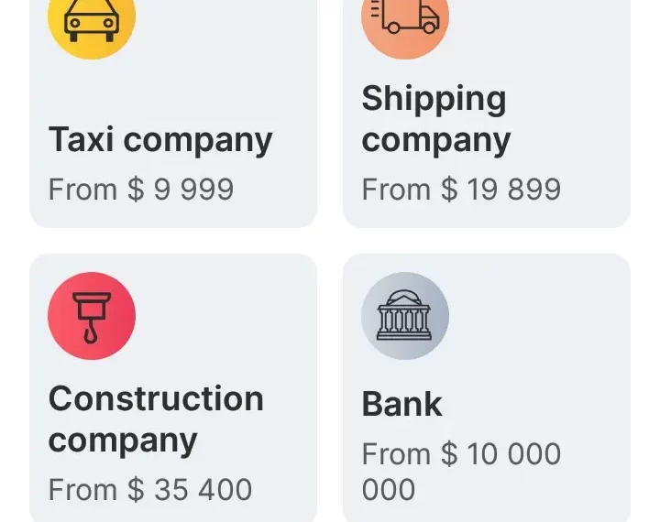The height and width of the screenshot is (522, 660).
Task: Select the Bank title text
Action: (x=402, y=404)
